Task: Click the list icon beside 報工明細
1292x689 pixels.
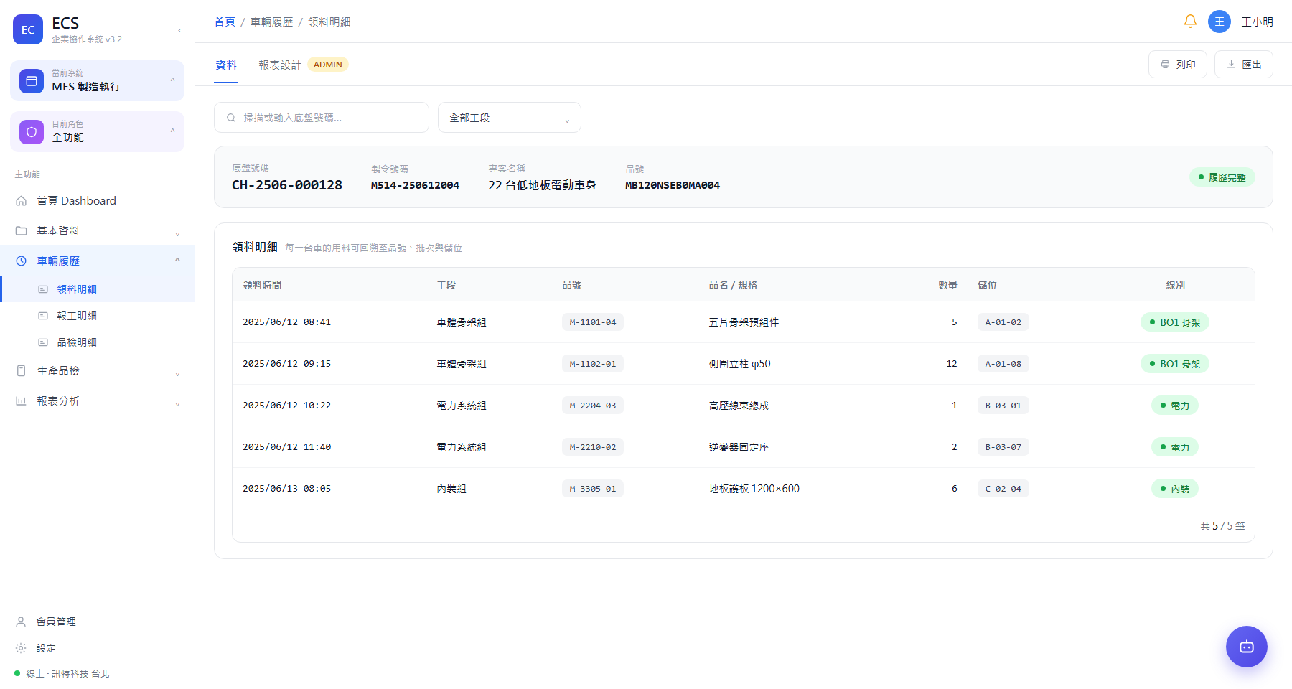Action: [x=43, y=316]
